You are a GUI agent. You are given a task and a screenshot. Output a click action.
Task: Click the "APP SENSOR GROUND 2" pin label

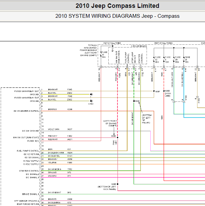coord(27,201)
